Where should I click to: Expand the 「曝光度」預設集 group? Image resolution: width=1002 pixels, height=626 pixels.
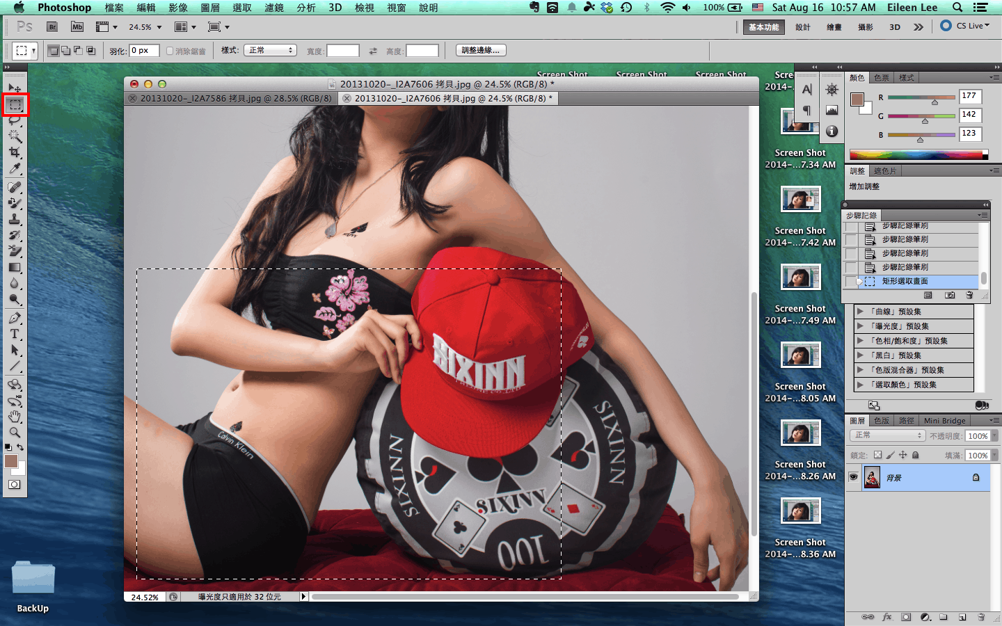tap(861, 326)
